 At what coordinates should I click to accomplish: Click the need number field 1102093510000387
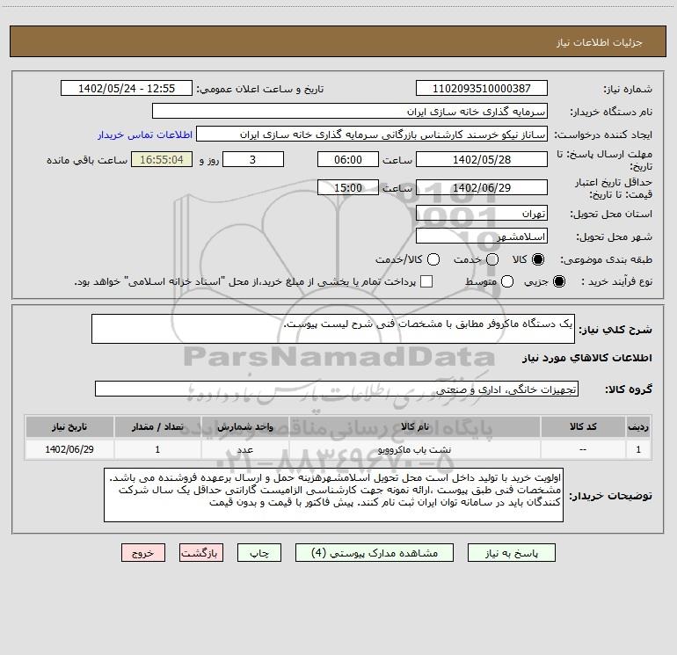[482, 89]
